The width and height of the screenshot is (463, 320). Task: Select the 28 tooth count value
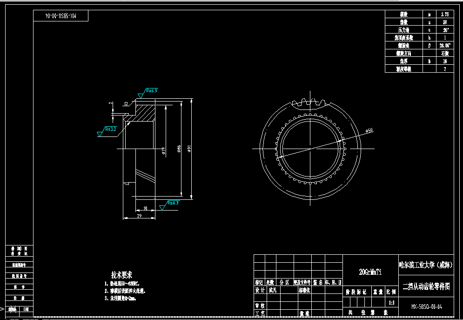point(445,22)
